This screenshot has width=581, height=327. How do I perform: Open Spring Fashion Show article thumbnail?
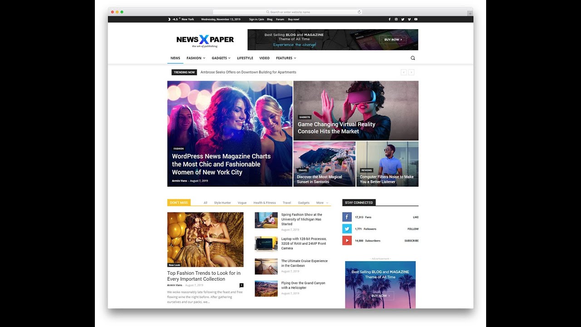pyautogui.click(x=266, y=220)
